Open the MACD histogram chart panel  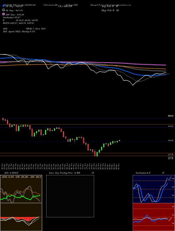click(21, 217)
